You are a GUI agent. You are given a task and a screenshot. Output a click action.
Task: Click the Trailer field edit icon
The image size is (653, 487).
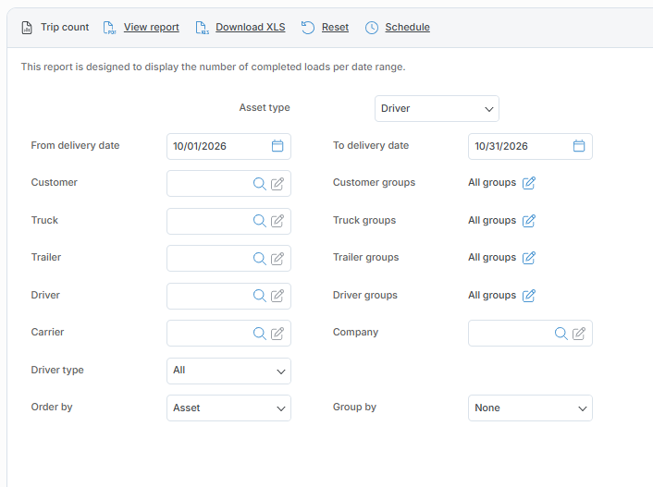pyautogui.click(x=277, y=259)
